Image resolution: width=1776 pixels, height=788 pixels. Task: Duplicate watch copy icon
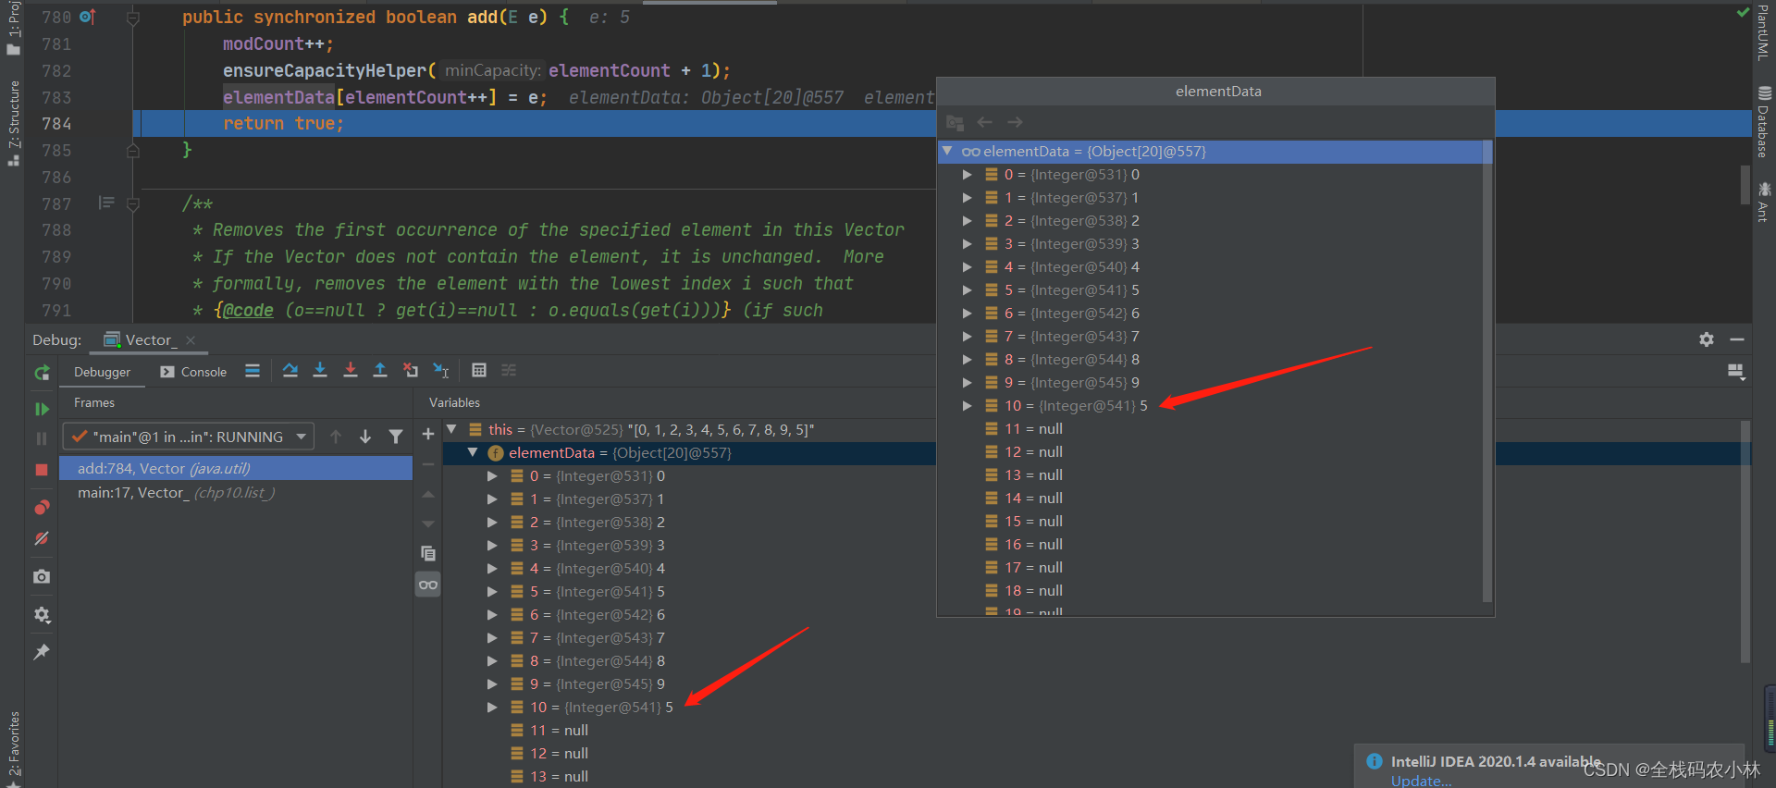click(427, 553)
